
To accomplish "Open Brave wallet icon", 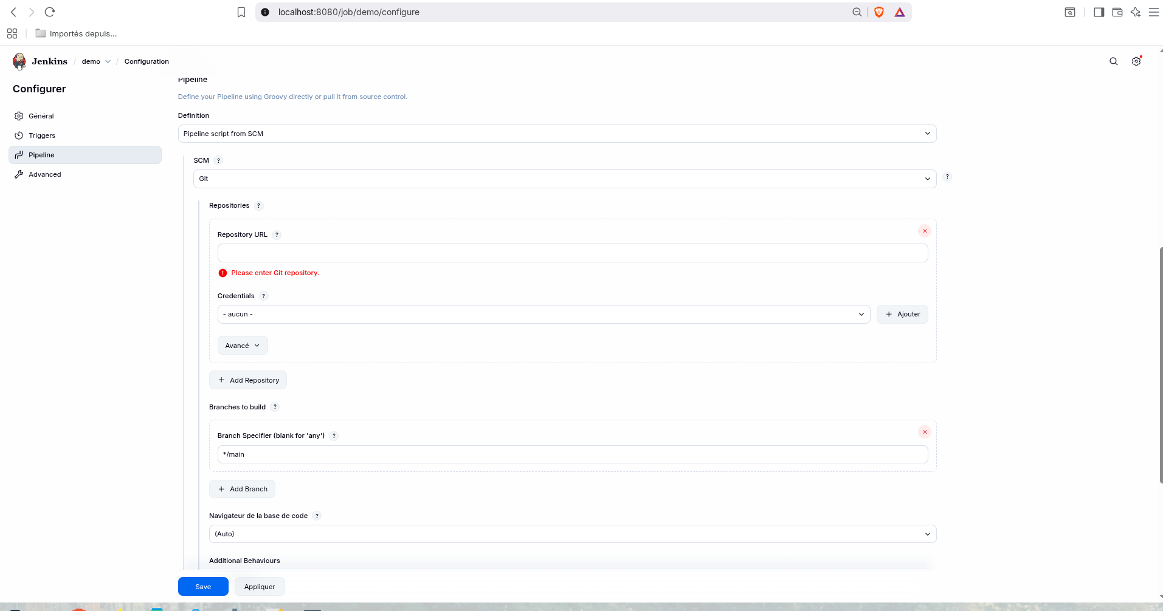I will pyautogui.click(x=1117, y=12).
